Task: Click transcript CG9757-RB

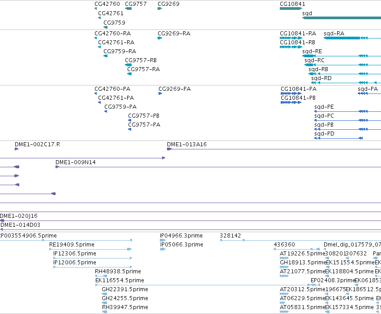Action: tap(141, 60)
